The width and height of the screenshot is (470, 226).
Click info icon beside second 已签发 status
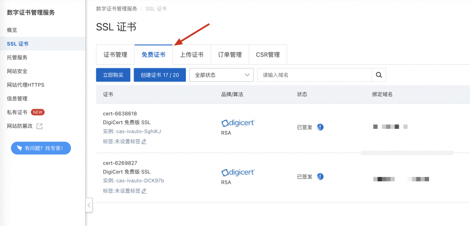[320, 176]
